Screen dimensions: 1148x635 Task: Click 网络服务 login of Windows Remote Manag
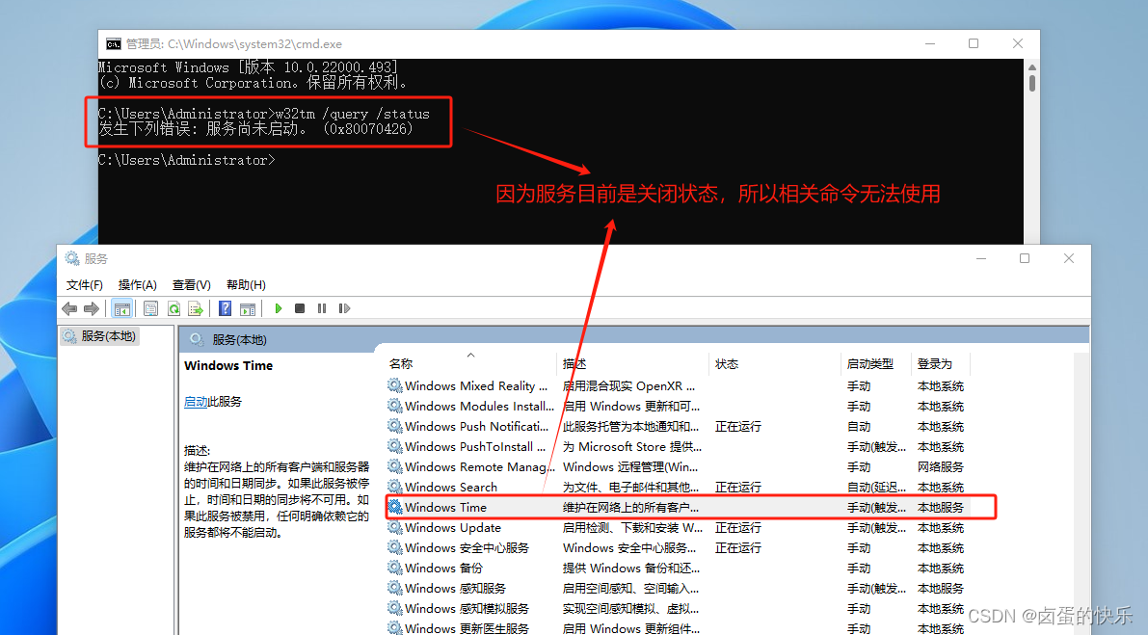[940, 466]
